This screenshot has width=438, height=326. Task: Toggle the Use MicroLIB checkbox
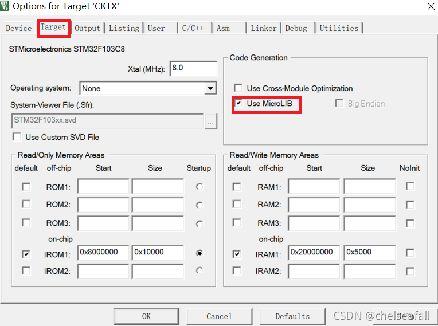pyautogui.click(x=238, y=104)
